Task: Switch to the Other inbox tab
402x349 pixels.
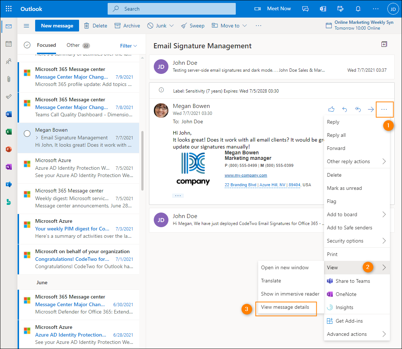Action: click(x=73, y=45)
